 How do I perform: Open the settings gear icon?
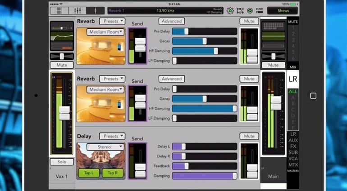click(x=230, y=10)
